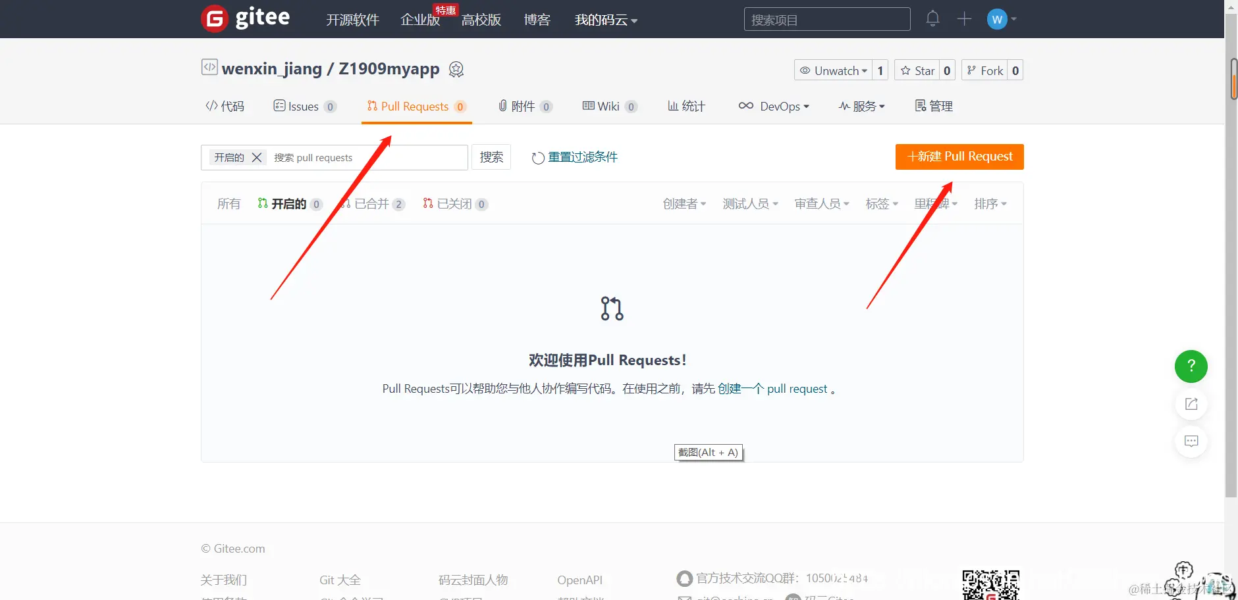Viewport: 1238px width, 600px height.
Task: Click the circular reset arrow icon
Action: (537, 157)
